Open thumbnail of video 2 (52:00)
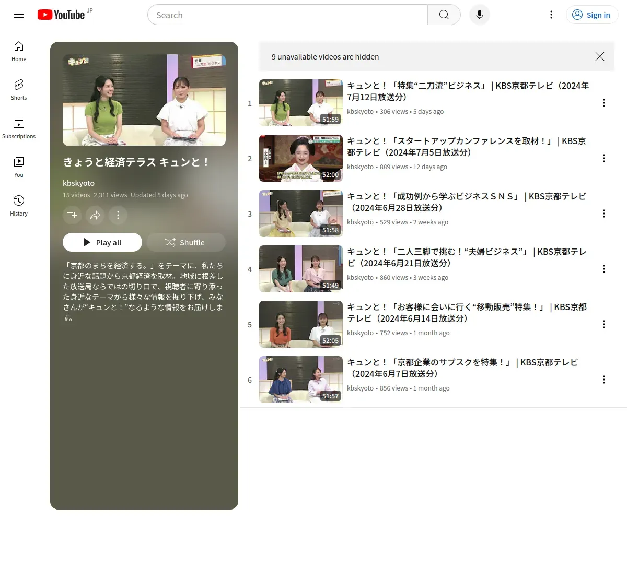 tap(301, 158)
